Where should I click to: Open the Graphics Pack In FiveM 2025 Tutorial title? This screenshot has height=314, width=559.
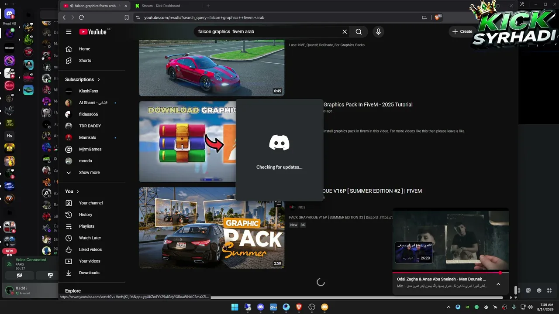coord(368,105)
